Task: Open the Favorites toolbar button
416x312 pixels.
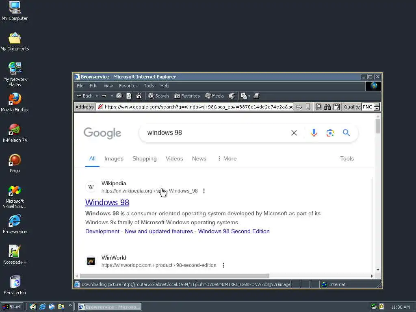Action: click(187, 96)
